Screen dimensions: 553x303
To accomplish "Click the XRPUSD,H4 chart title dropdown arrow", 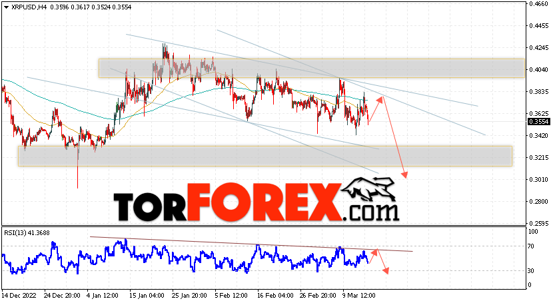I will click(6, 7).
